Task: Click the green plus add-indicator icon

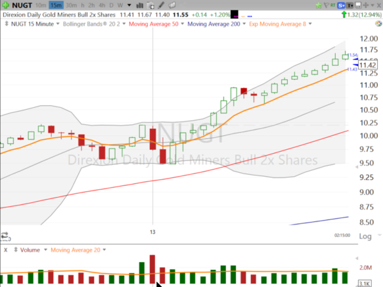Action: point(5,5)
